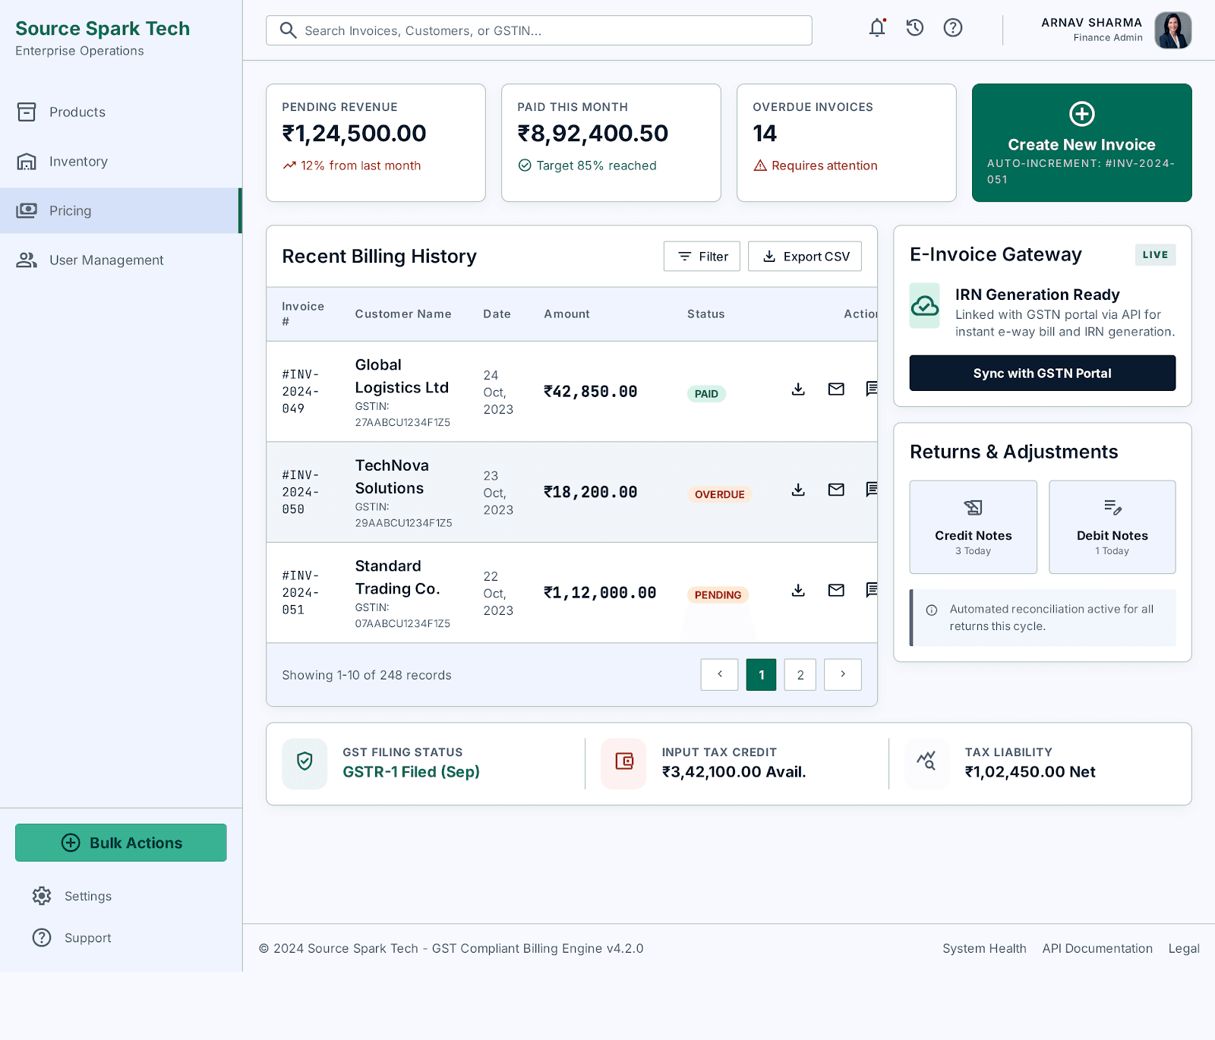The image size is (1215, 1040).
Task: Select page 1 in pagination
Action: pos(762,675)
